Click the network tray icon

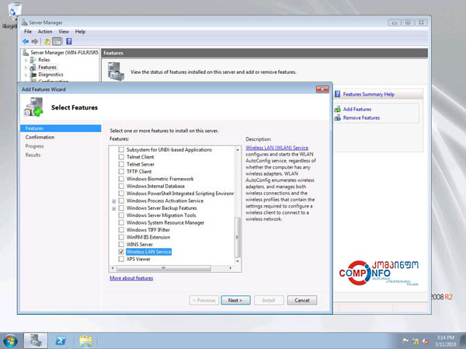coord(416,341)
